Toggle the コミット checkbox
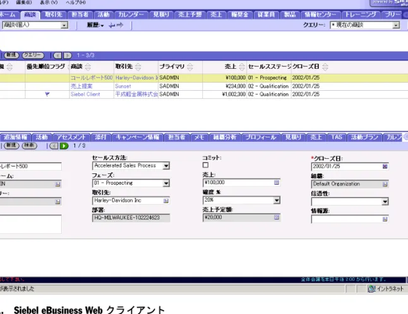The image size is (408, 314). (205, 165)
